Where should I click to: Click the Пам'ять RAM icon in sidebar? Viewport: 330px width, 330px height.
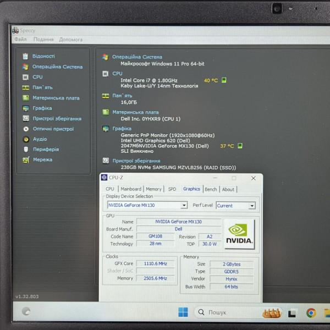coord(26,87)
